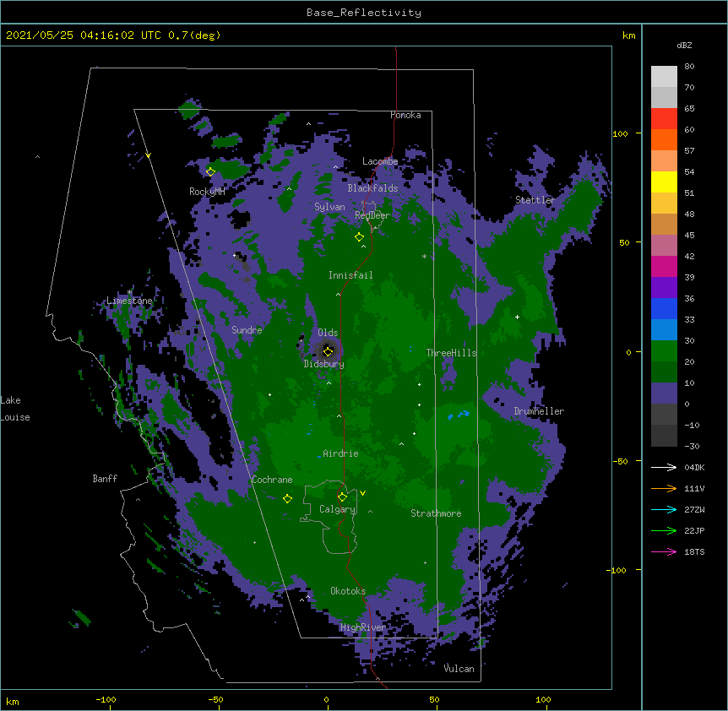This screenshot has height=711, width=728.
Task: Click the ThreeHills label
Action: [x=451, y=353]
